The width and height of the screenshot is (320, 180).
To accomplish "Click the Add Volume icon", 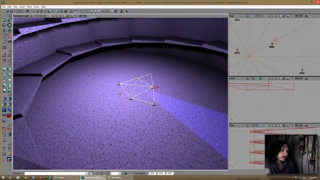I will pyautogui.click(x=4, y=120).
